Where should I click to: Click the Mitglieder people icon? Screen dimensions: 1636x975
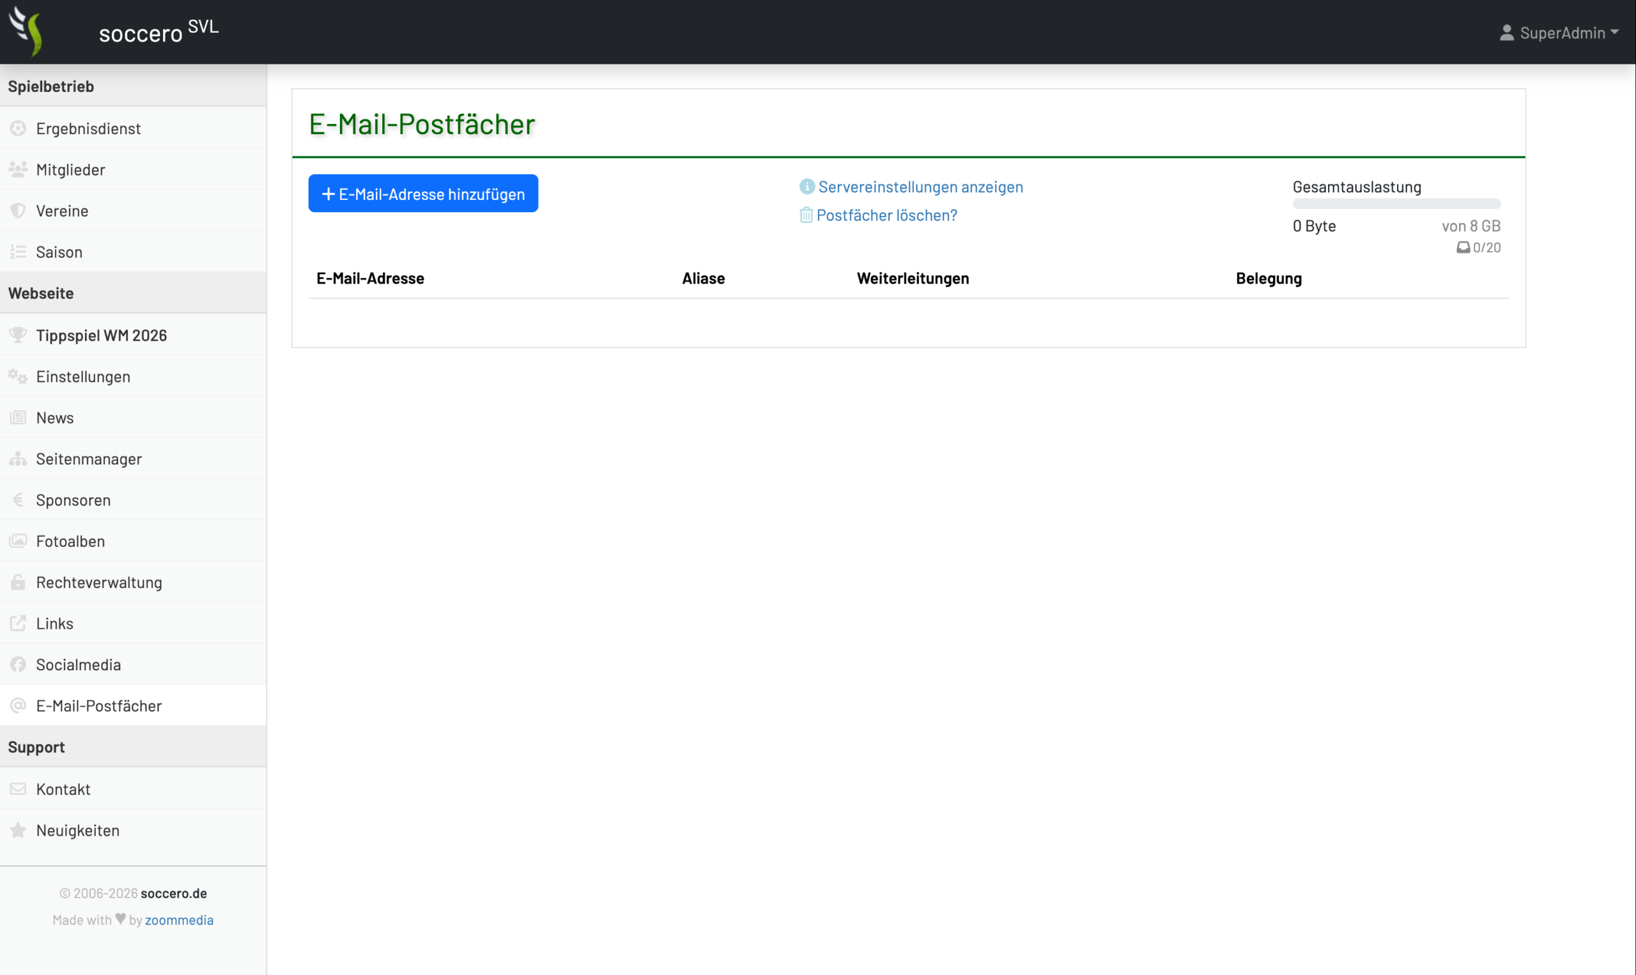click(x=18, y=169)
